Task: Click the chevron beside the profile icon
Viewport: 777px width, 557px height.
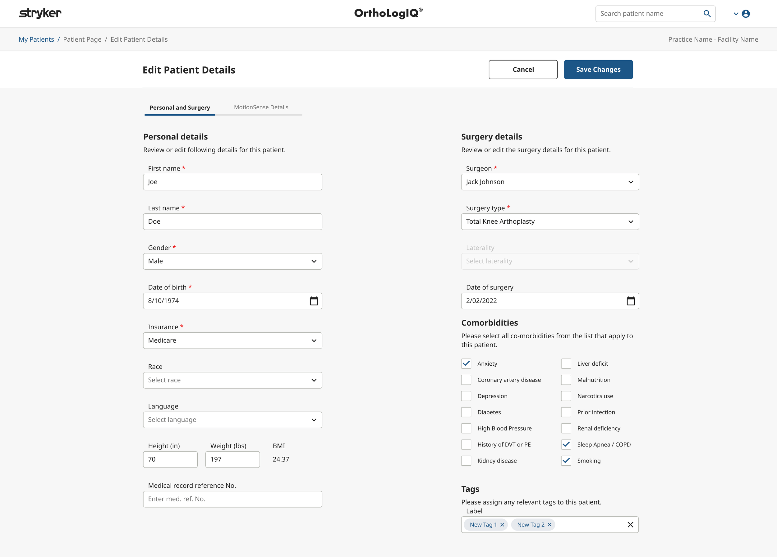Action: [x=736, y=14]
